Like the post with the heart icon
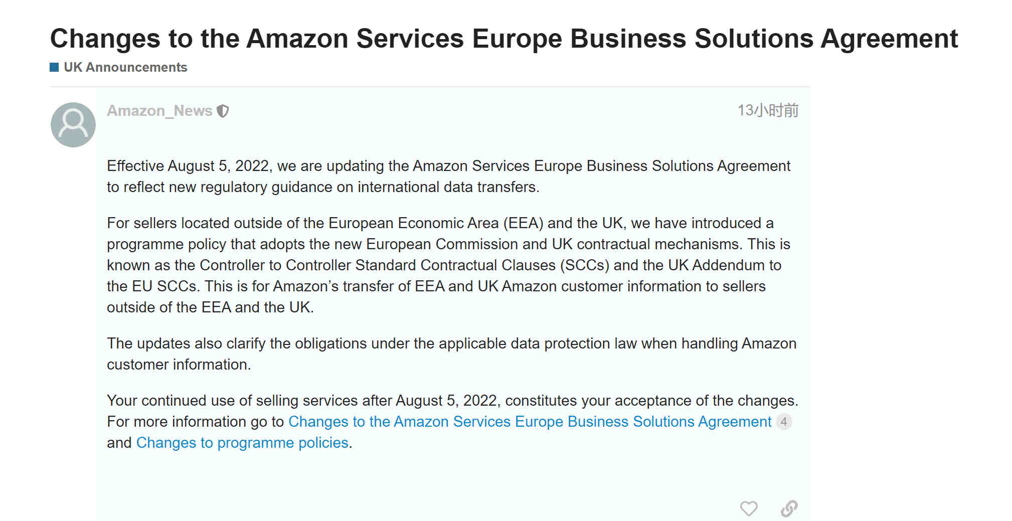Viewport: 1012px width, 521px height. pyautogui.click(x=749, y=508)
